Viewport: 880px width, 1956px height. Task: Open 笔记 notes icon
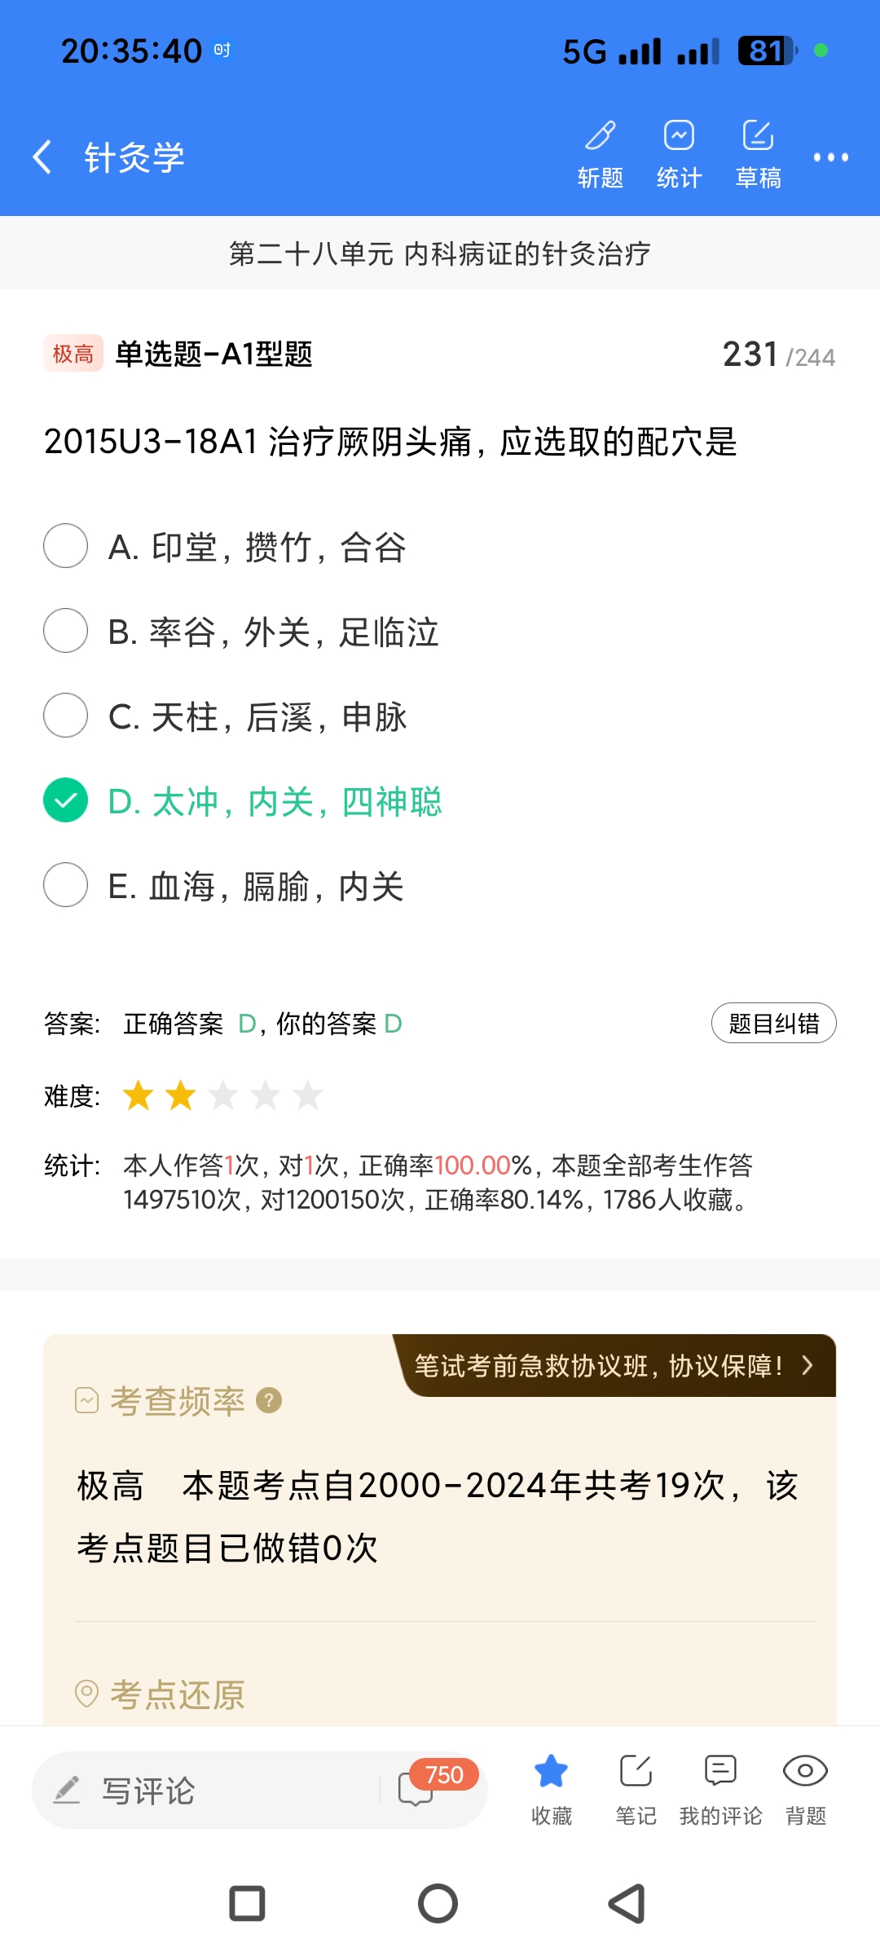tap(636, 1786)
